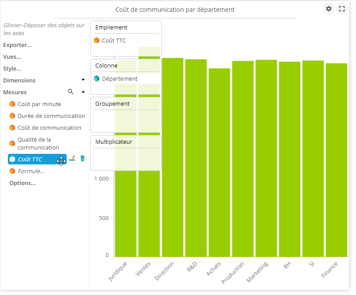Open the Style menu
356x295 pixels.
tap(12, 68)
